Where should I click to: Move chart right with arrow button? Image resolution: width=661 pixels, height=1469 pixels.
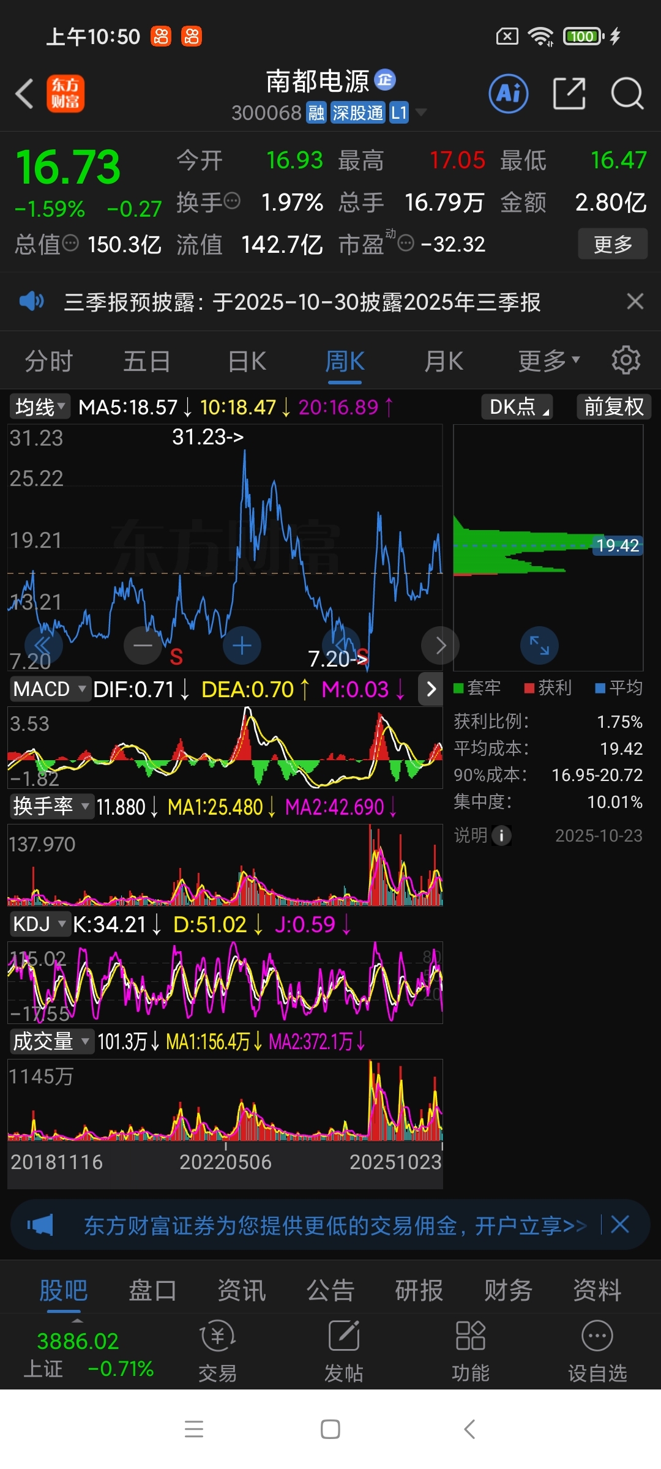pos(440,645)
